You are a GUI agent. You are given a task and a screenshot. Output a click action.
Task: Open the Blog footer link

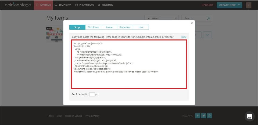(59, 116)
